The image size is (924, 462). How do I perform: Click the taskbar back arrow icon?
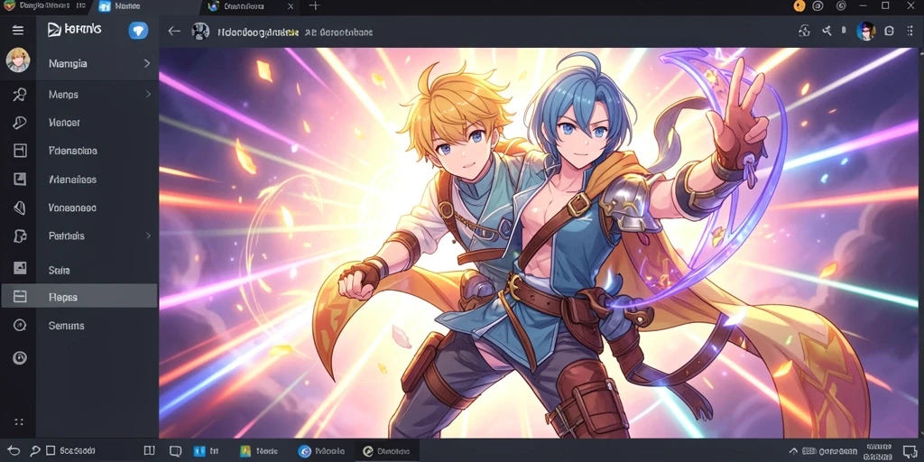[14, 451]
